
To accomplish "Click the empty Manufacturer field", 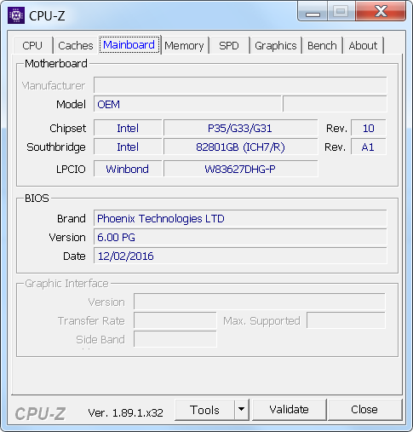I will [x=240, y=85].
